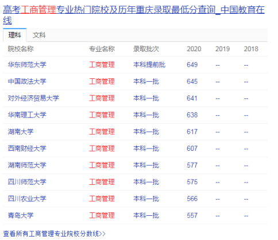Image resolution: width=278 pixels, height=240 pixels.
Task: Click 工商管理 major in 华东师范大学 row
Action: pyautogui.click(x=102, y=64)
